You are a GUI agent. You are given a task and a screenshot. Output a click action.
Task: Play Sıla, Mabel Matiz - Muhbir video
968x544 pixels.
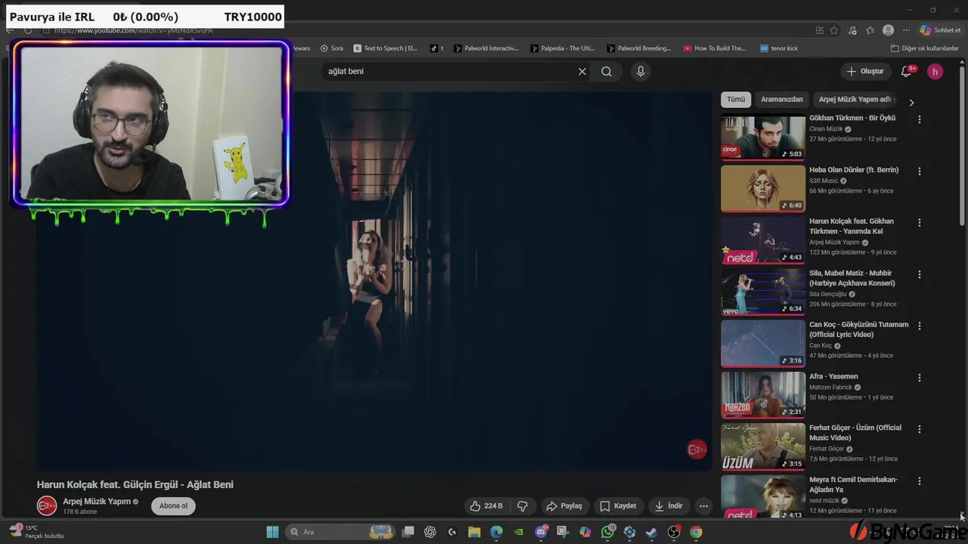click(x=763, y=292)
